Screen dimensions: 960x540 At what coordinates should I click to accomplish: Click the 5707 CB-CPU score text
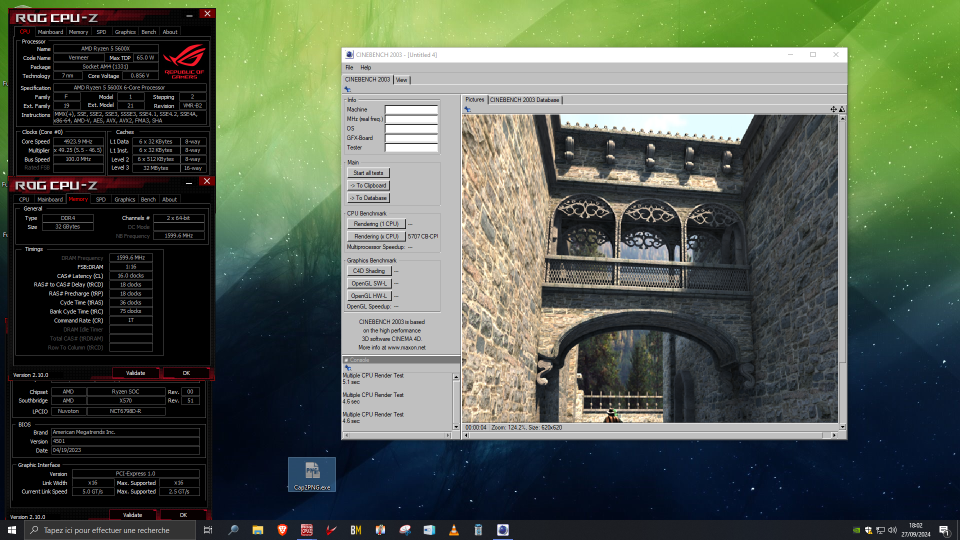click(x=423, y=236)
